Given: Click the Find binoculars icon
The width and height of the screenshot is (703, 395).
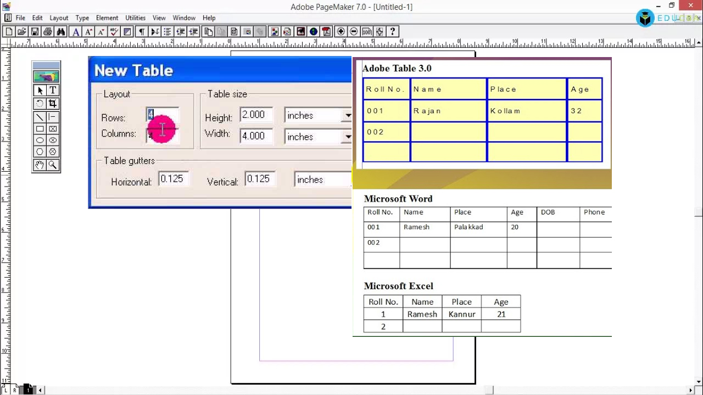Looking at the screenshot, I should tap(61, 31).
